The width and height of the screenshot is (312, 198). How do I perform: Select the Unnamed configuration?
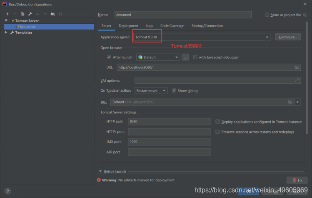point(49,27)
